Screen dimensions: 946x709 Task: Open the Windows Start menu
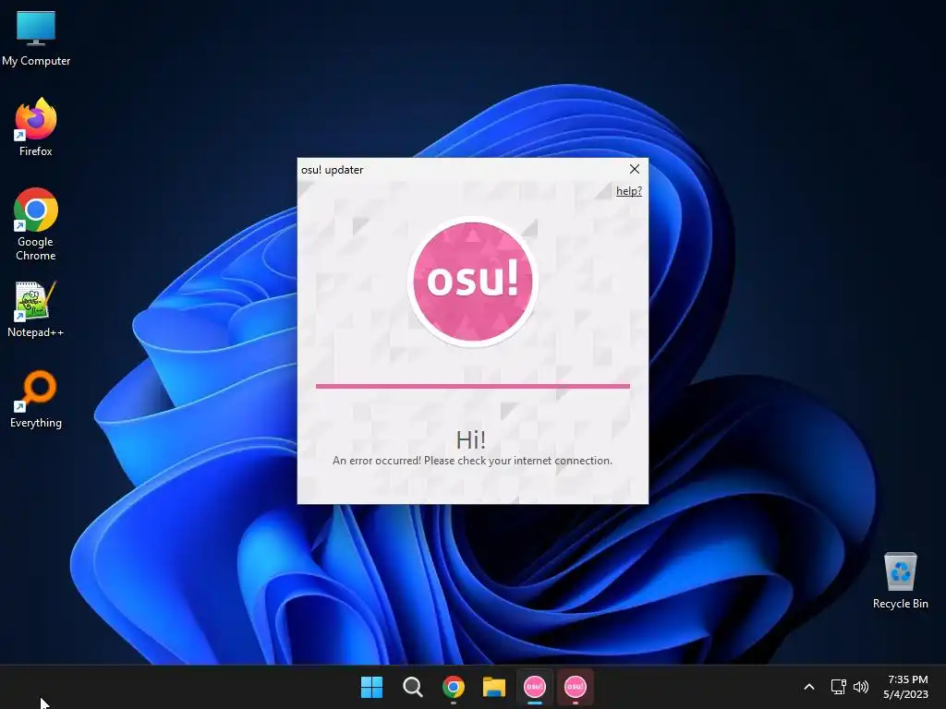(x=371, y=687)
